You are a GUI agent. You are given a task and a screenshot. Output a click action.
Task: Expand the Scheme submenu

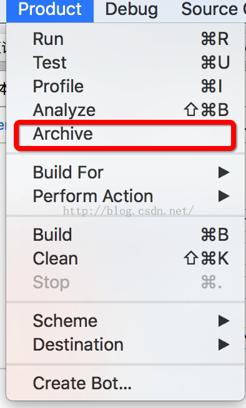pyautogui.click(x=125, y=321)
